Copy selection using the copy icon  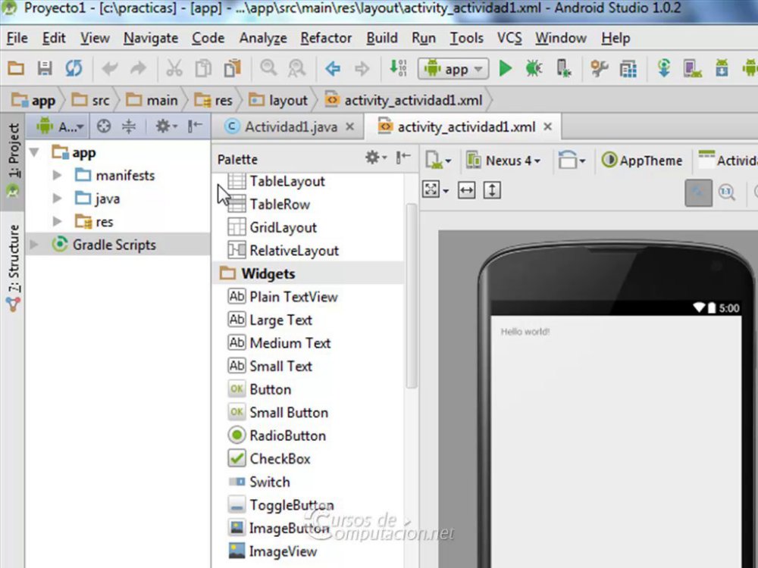point(203,69)
